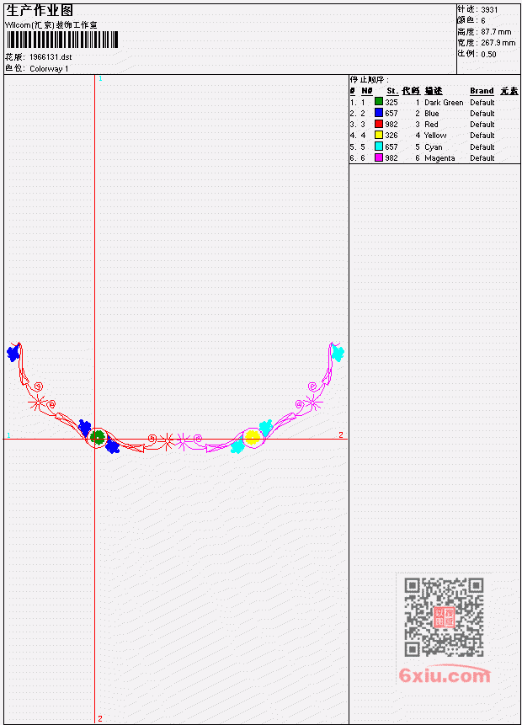
Task: Click the St. column header
Action: click(x=392, y=91)
